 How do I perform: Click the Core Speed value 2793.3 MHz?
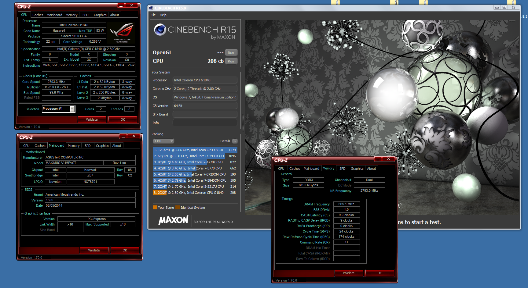click(x=57, y=82)
